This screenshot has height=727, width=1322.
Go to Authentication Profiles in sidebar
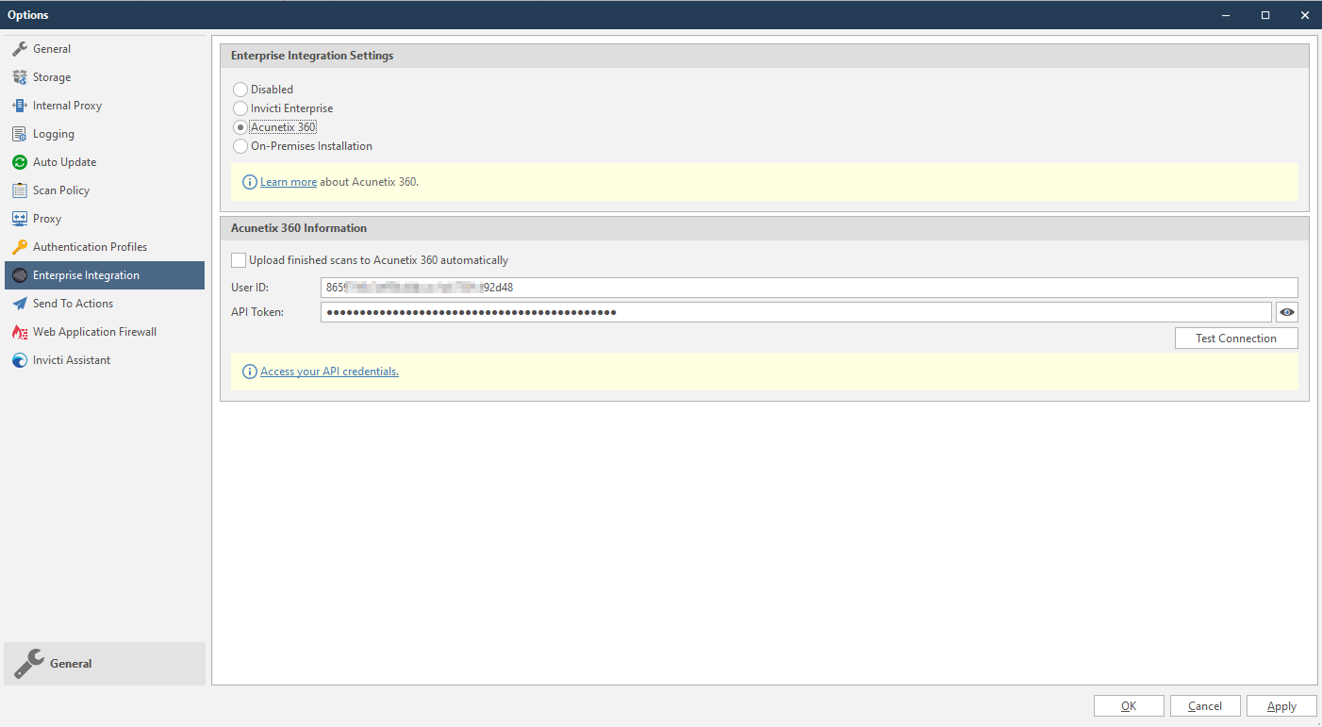coord(105,247)
